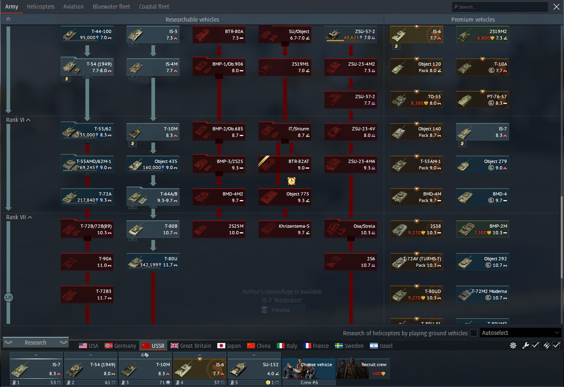The image size is (564, 387).
Task: Select the Object 775 vehicle card
Action: pos(285,197)
